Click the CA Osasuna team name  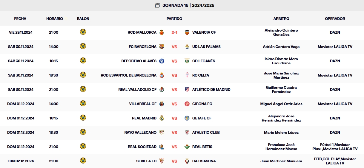click(x=204, y=161)
